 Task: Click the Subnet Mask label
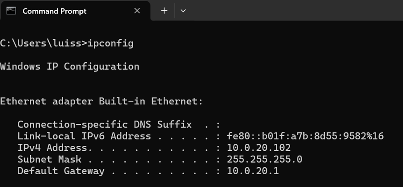[x=49, y=159]
